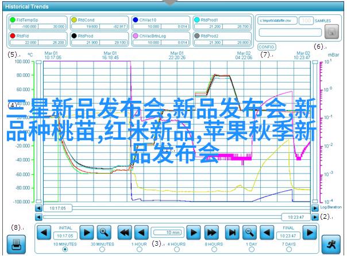
Task: Zoom out with the magnifier minus button
Action: coord(249,233)
